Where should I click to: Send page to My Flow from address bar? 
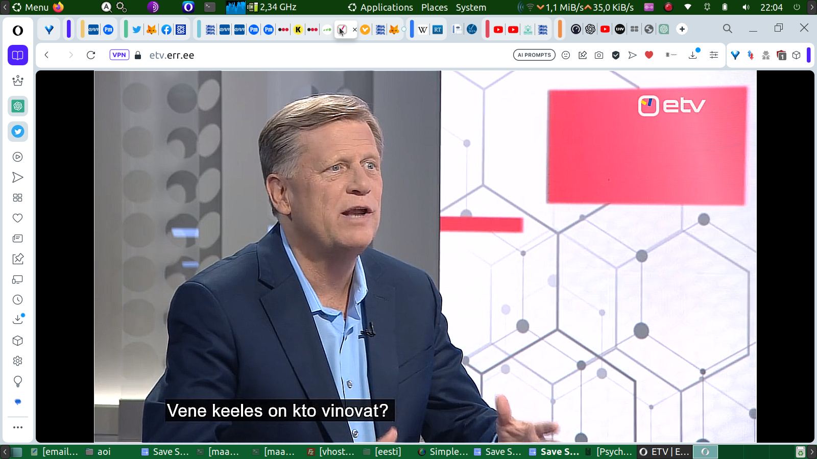633,55
